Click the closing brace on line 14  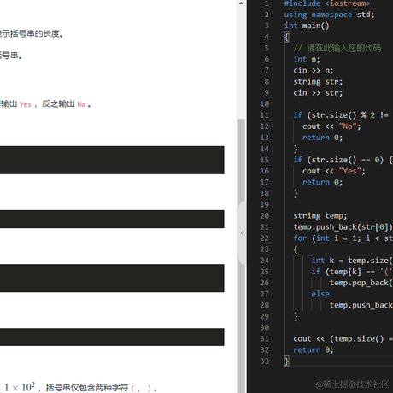click(296, 149)
